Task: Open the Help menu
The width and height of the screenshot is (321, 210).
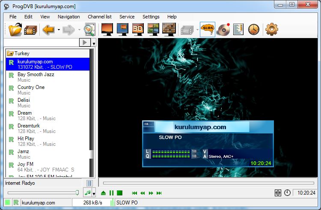Action: [x=172, y=17]
